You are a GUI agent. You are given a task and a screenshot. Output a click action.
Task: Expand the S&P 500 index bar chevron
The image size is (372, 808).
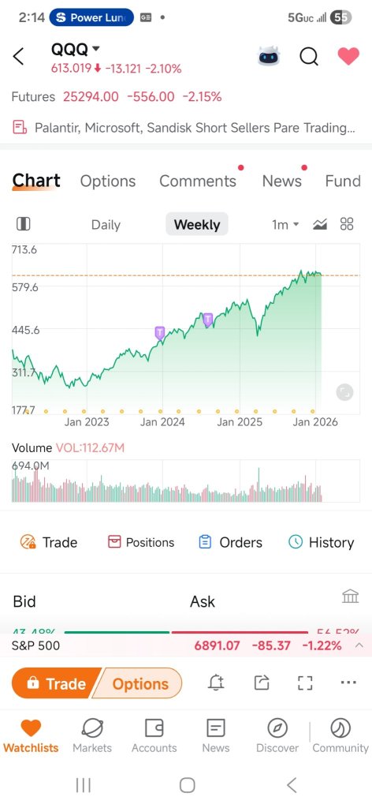pos(359,645)
